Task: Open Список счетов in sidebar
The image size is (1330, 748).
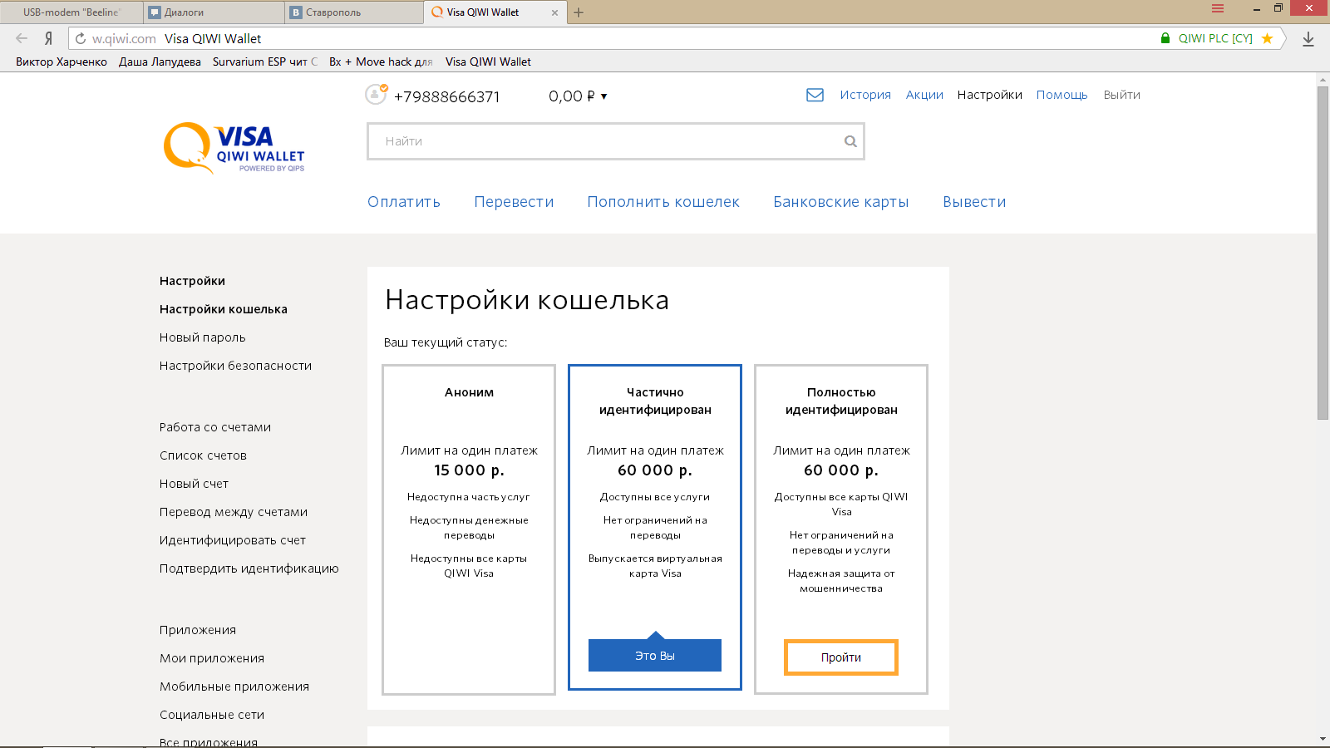Action: (x=203, y=455)
